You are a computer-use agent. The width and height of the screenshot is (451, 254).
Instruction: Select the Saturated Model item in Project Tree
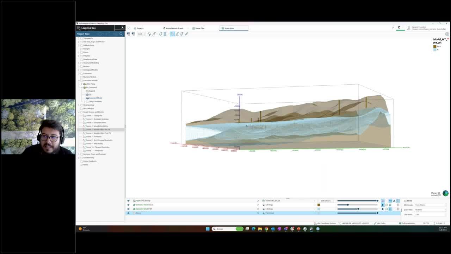[x=95, y=98]
